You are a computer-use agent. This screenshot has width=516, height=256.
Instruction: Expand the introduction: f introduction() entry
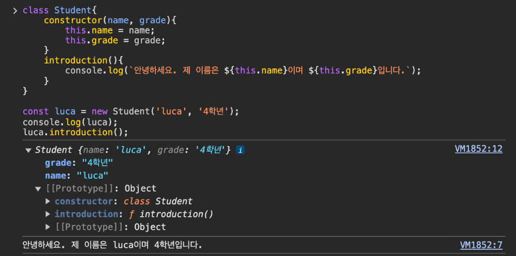point(48,214)
